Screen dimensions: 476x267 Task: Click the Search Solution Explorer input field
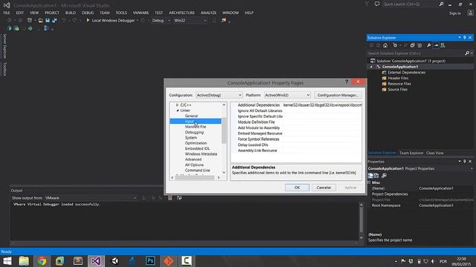tap(416, 53)
